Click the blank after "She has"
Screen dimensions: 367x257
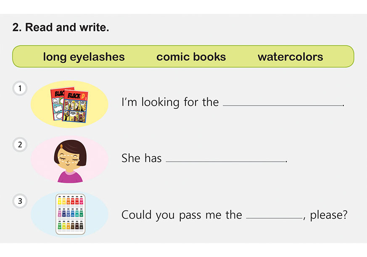225,158
